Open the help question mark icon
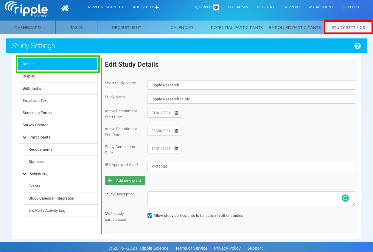373x252 pixels. pos(358,46)
